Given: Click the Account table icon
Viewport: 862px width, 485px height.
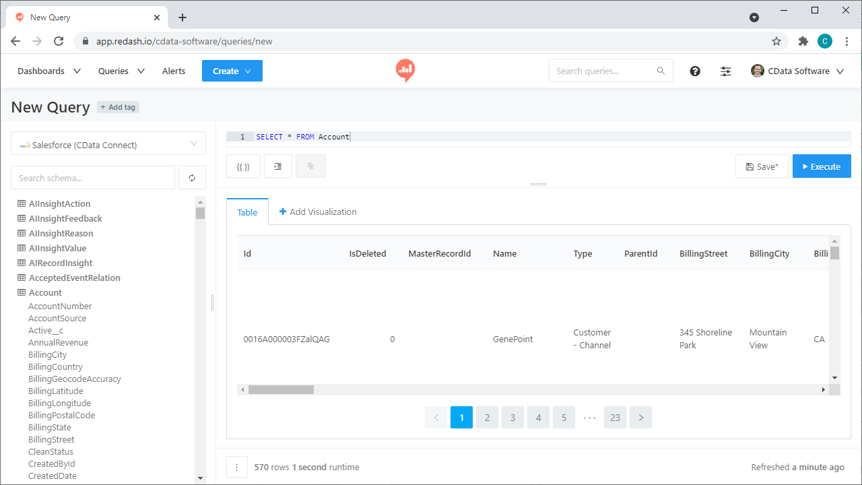Looking at the screenshot, I should (x=22, y=292).
